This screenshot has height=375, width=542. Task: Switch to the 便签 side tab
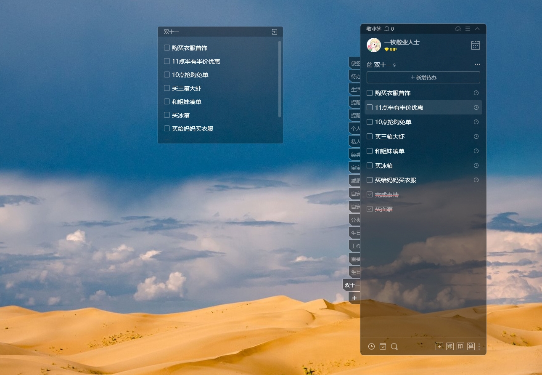click(x=355, y=64)
